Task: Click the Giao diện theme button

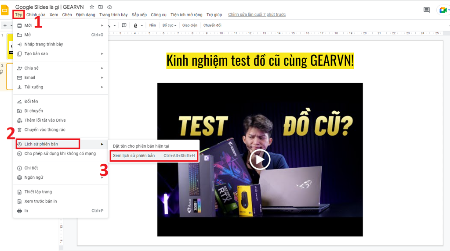Action: click(x=190, y=25)
